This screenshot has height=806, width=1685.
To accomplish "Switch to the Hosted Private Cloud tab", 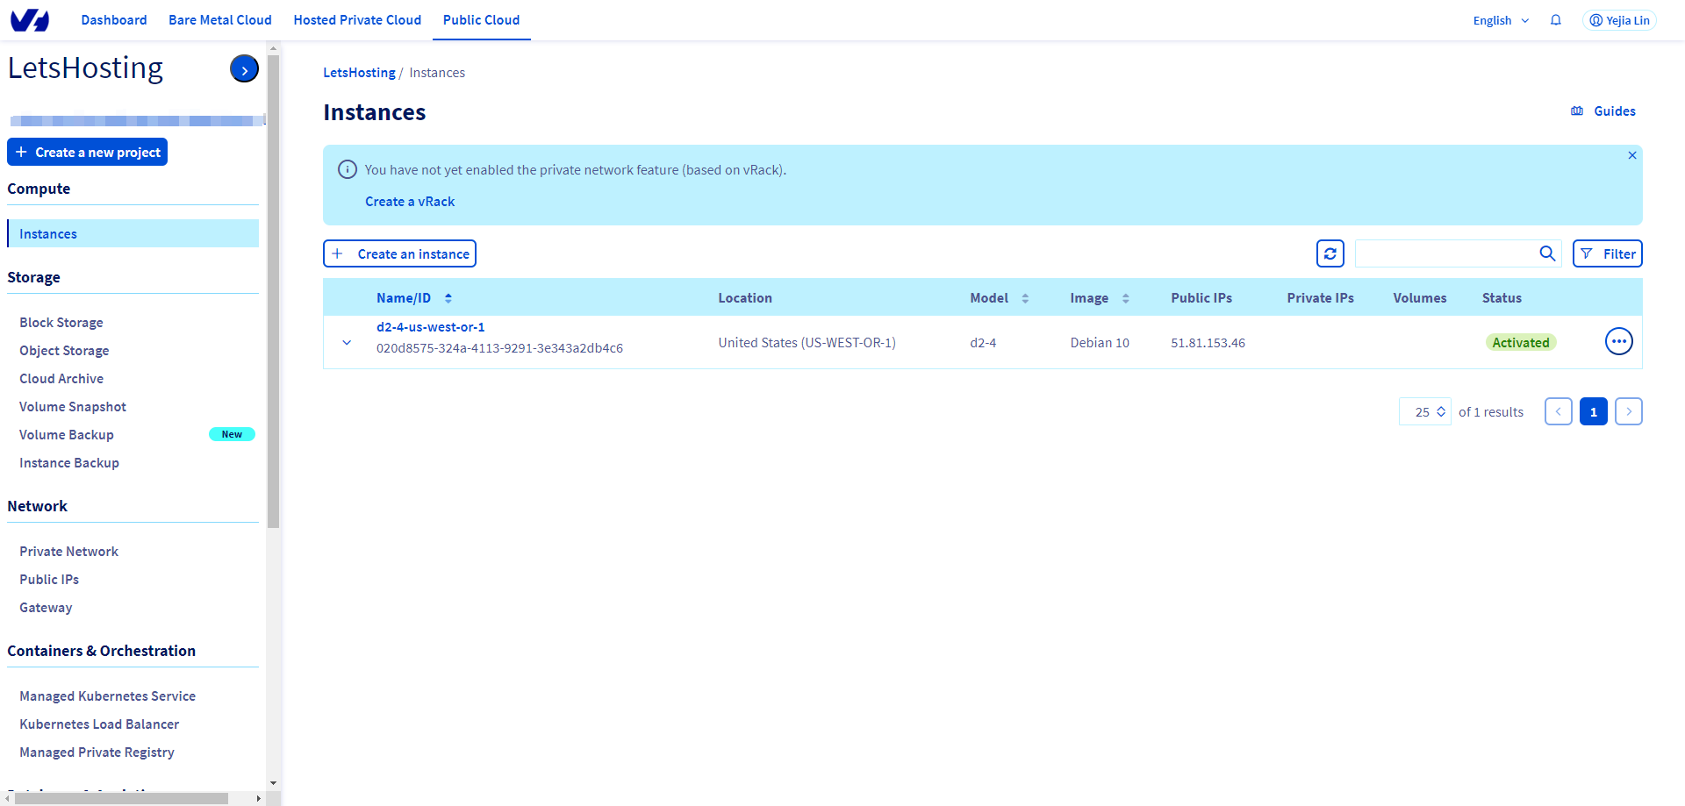I will click(357, 19).
